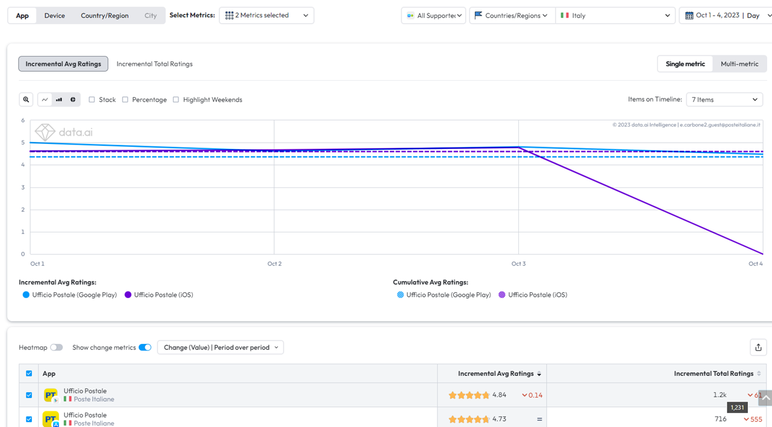Viewport: 772px width, 427px height.
Task: Uncheck the 4.84 rating Ufficio Postale row
Action: coord(29,395)
